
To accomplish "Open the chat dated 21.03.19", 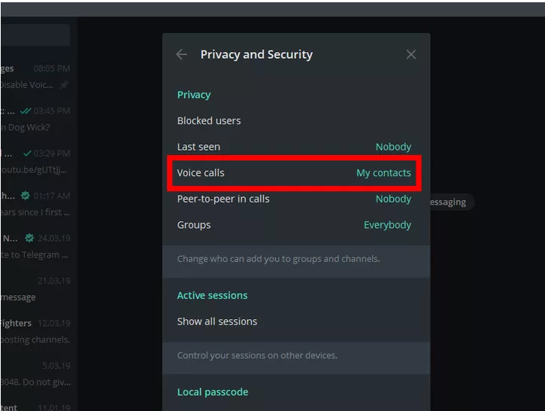I will point(36,289).
